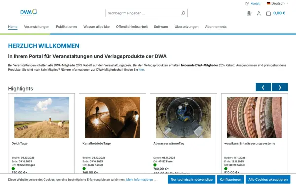Open the Wasser alles klar menu
This screenshot has width=296, height=185.
pyautogui.click(x=97, y=27)
